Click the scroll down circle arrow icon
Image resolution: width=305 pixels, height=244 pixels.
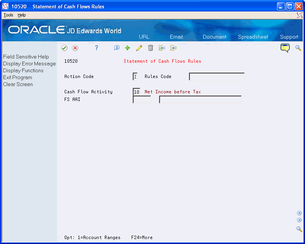click(x=299, y=220)
